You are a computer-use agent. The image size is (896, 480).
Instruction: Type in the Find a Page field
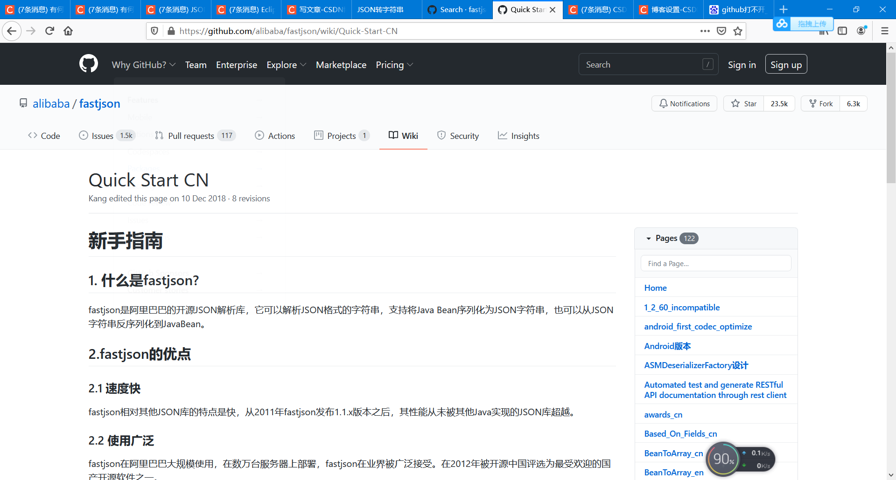(715, 263)
